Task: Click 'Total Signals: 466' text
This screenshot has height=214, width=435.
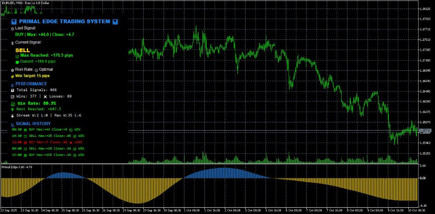Action: tap(37, 90)
